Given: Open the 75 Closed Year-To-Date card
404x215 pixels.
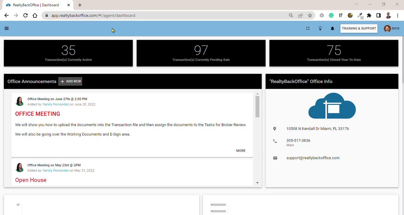Looking at the screenshot, I should (334, 53).
